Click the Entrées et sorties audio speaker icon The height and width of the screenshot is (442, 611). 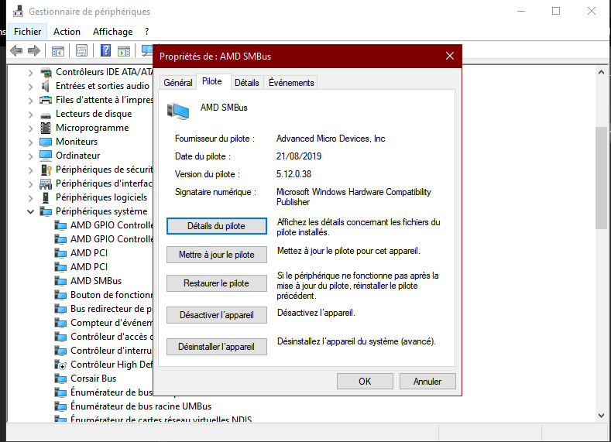pos(46,86)
